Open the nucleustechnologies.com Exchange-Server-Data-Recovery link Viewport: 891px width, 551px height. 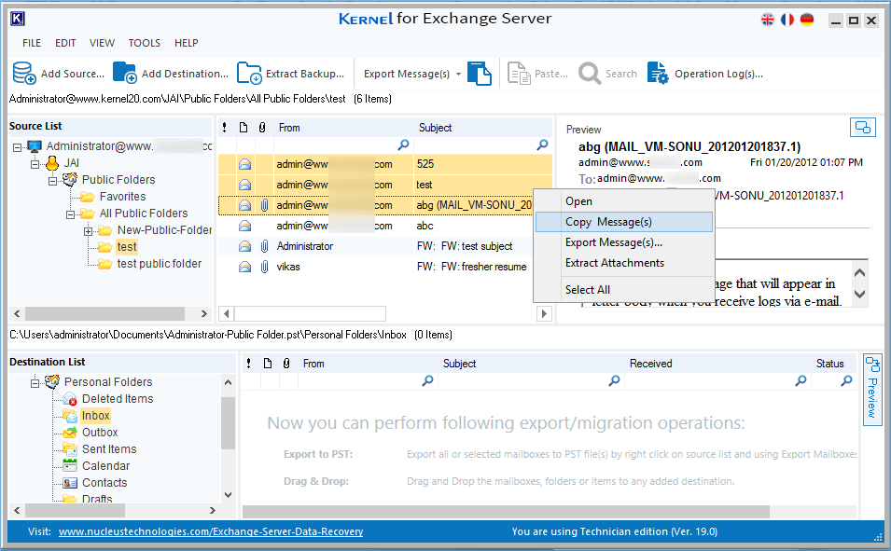pos(211,531)
